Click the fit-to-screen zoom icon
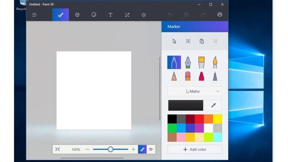The height and width of the screenshot is (162, 288). 58,149
